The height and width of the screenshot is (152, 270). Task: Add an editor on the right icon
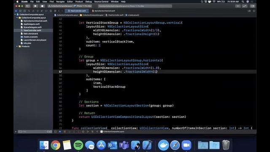pyautogui.click(x=254, y=11)
